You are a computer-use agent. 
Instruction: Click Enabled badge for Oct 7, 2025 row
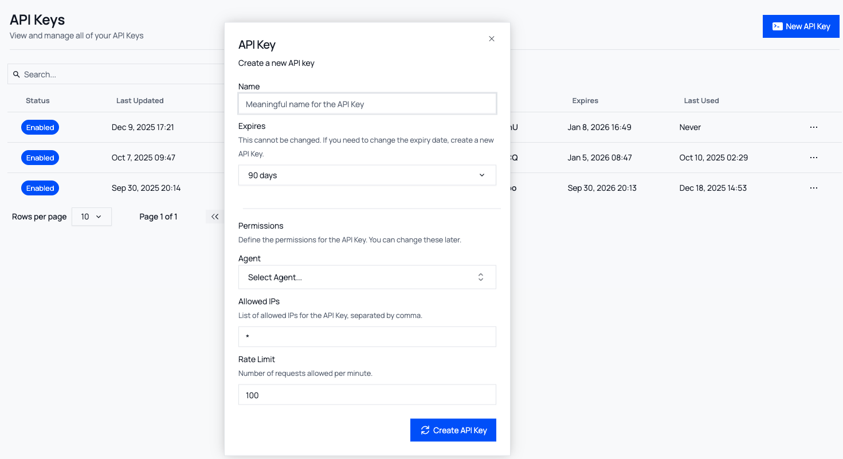[40, 158]
